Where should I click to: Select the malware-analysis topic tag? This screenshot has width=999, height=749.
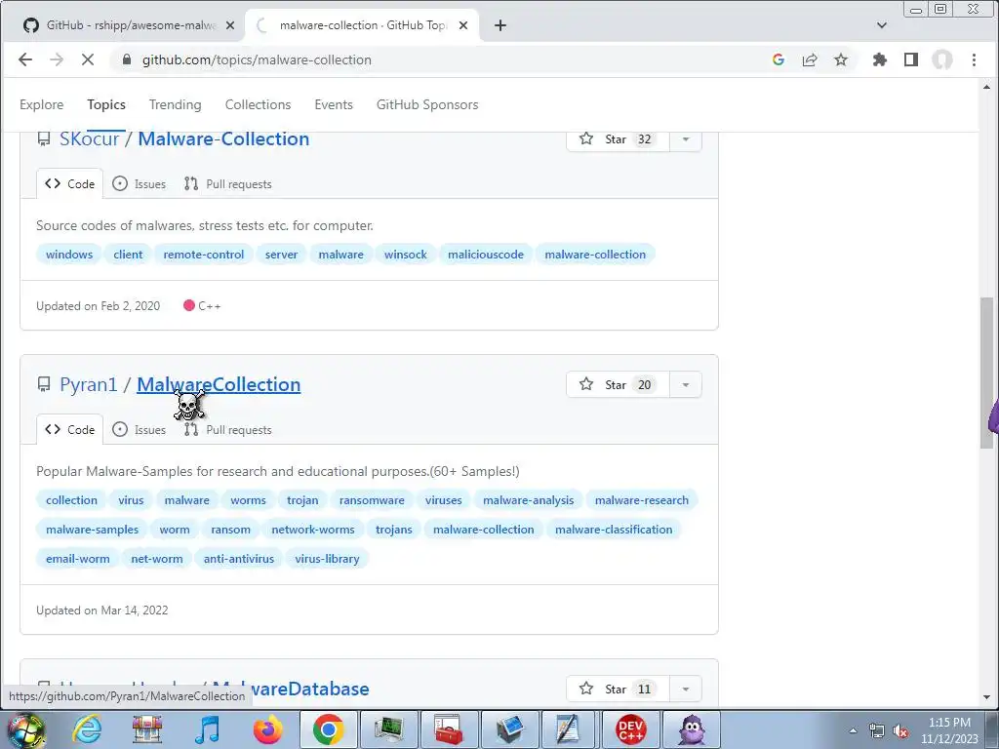click(x=528, y=500)
